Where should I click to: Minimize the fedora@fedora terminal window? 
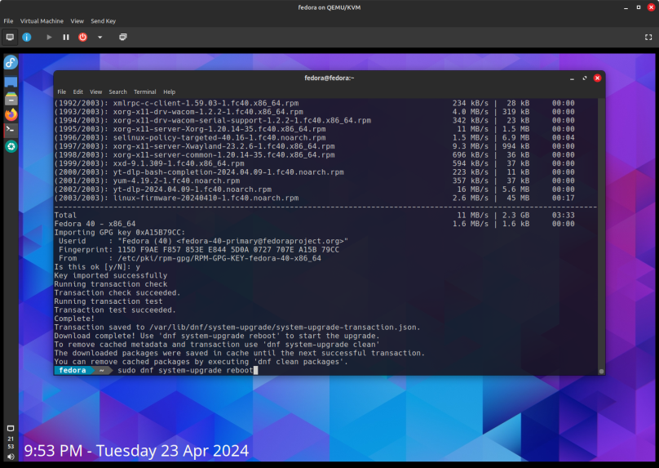coord(572,78)
